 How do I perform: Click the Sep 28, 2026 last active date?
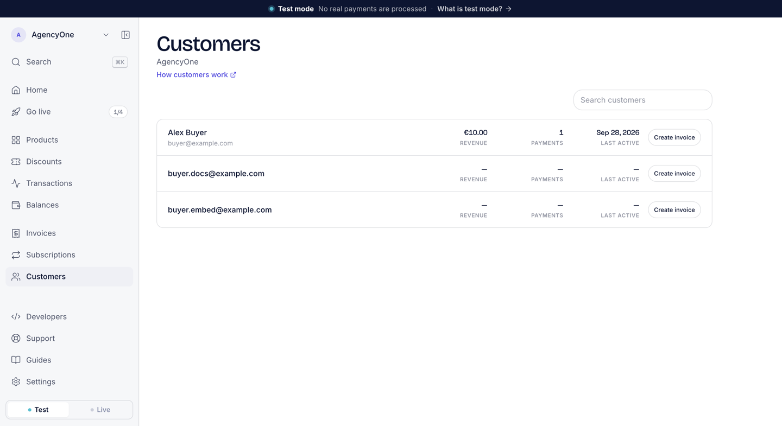click(x=617, y=132)
